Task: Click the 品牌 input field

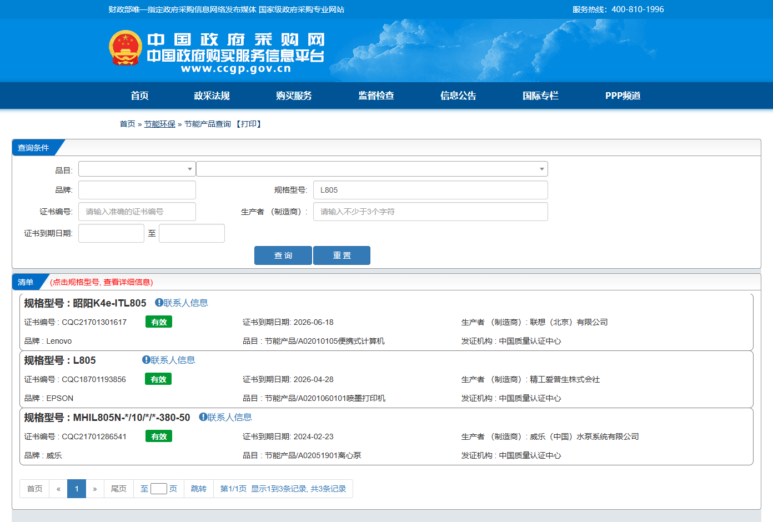Action: tap(137, 190)
